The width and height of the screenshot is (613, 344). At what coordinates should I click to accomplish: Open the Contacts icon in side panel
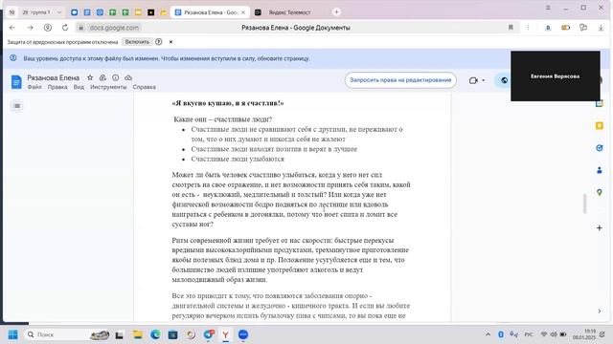click(600, 170)
